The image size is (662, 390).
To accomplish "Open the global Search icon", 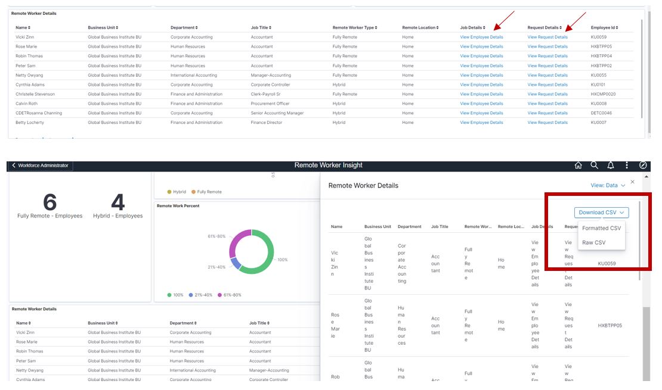I will (595, 166).
